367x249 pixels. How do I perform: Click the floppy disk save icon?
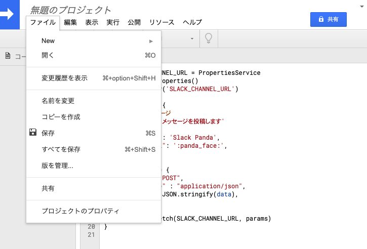(x=33, y=133)
